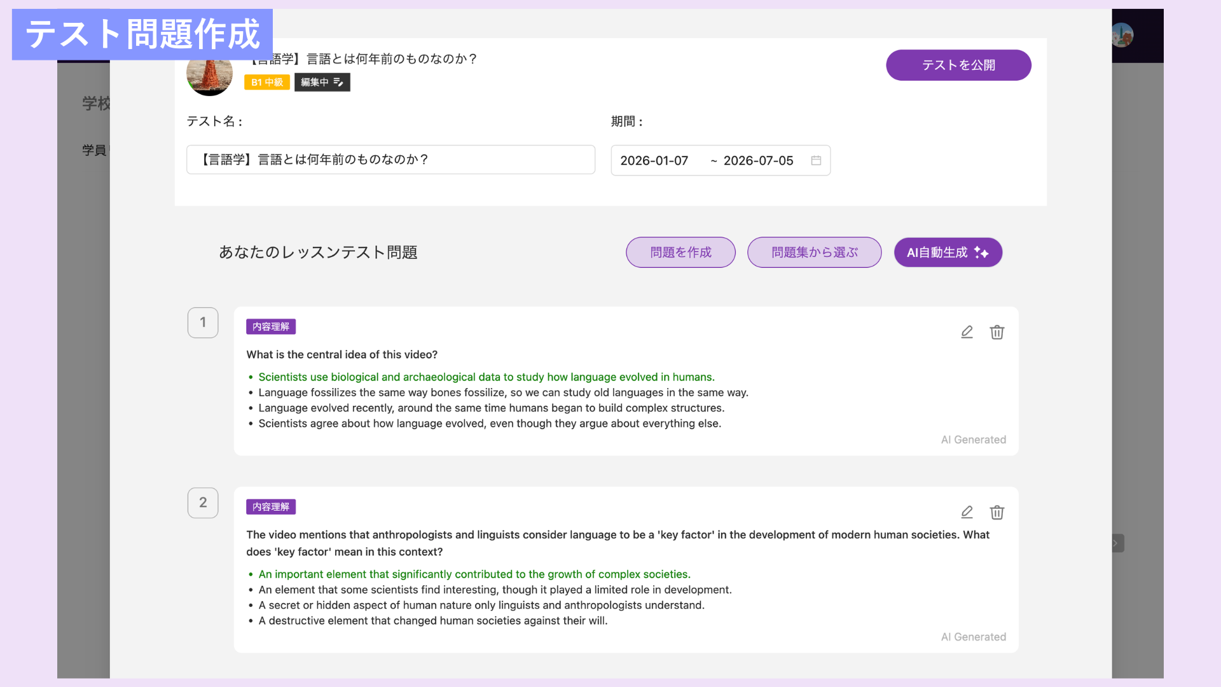Start AI自動生成 question generation
Viewport: 1221px width, 687px height.
coord(948,253)
